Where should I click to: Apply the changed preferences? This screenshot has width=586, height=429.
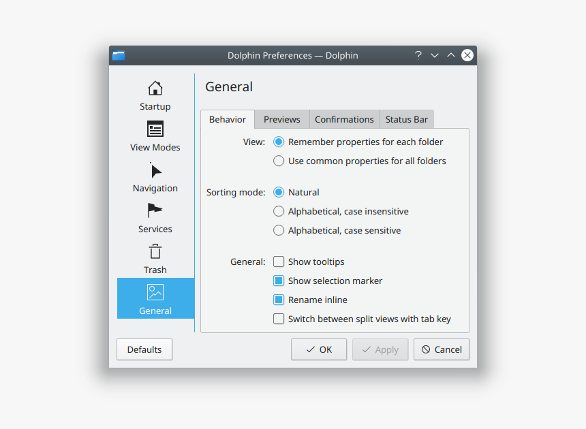pyautogui.click(x=380, y=349)
